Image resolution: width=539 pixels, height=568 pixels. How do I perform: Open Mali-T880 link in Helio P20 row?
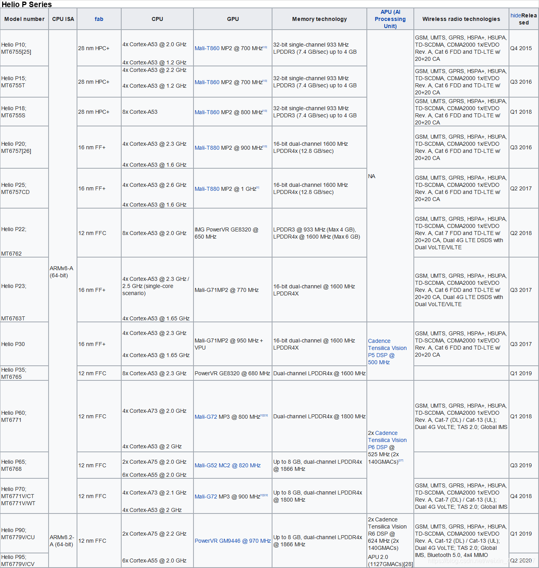coord(207,148)
